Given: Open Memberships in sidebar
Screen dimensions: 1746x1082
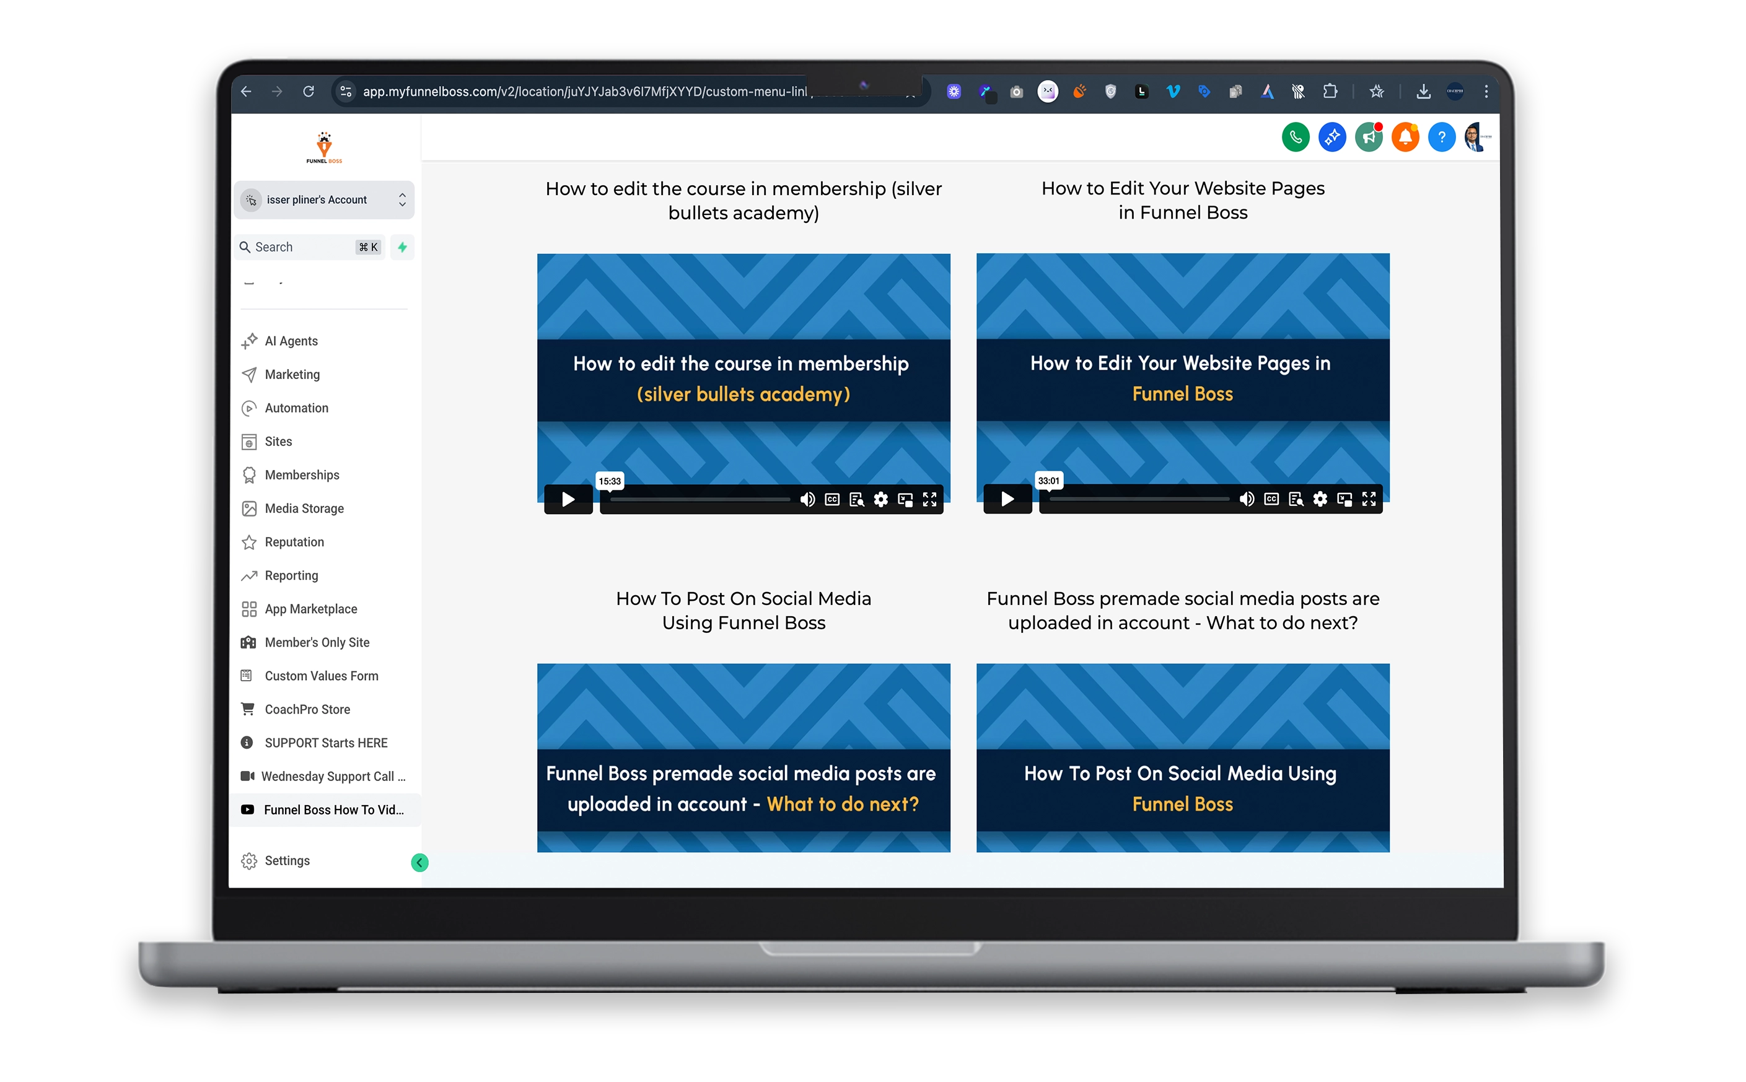Looking at the screenshot, I should tap(301, 474).
